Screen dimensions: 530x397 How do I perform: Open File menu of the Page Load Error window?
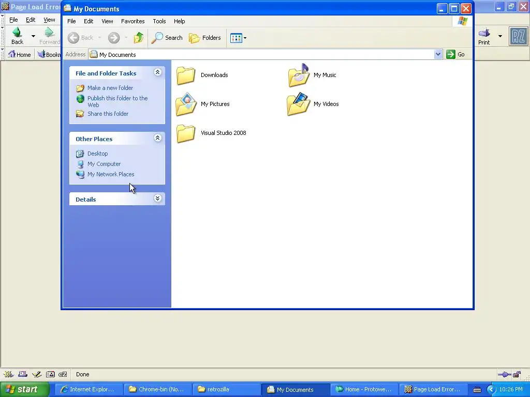click(13, 20)
